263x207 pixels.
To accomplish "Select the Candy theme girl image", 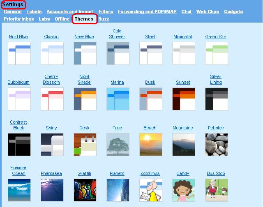I will click(184, 190).
